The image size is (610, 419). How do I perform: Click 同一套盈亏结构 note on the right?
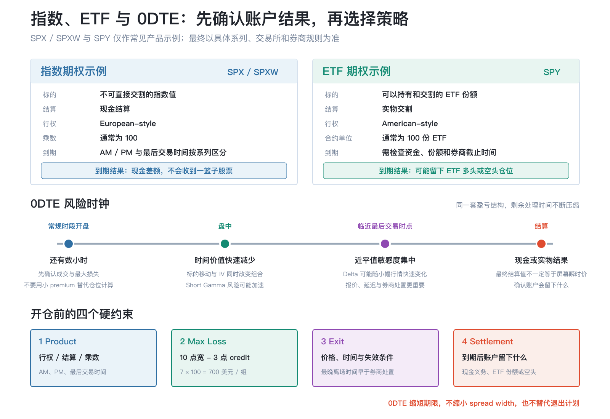point(518,205)
